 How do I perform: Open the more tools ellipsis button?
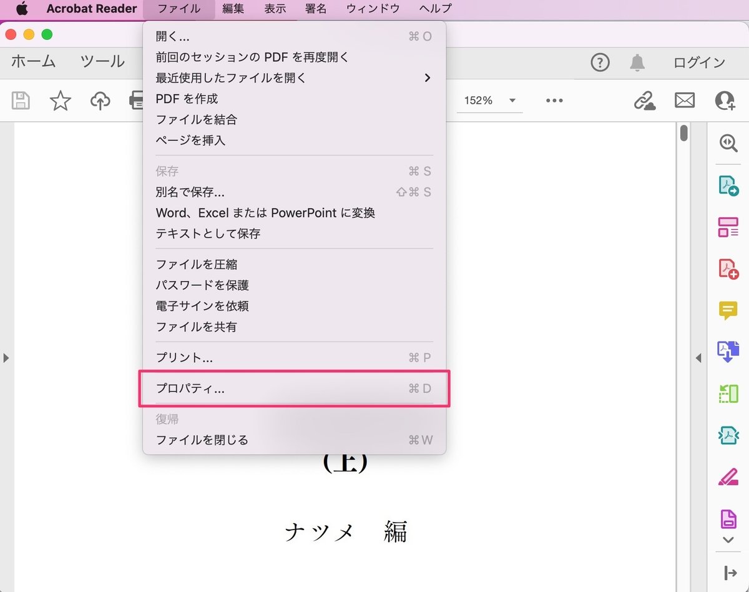point(554,101)
